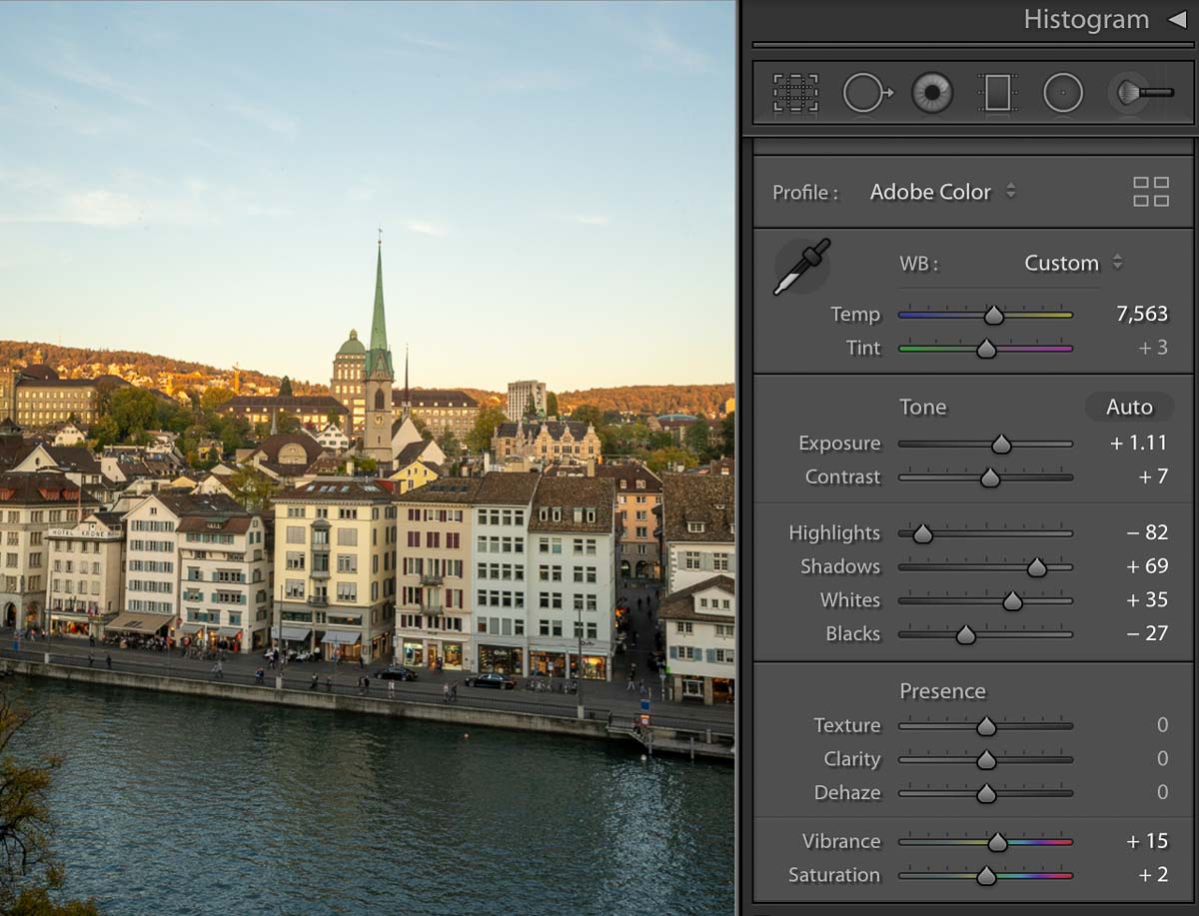
Task: Adjust the Texture slider
Action: pyautogui.click(x=986, y=726)
